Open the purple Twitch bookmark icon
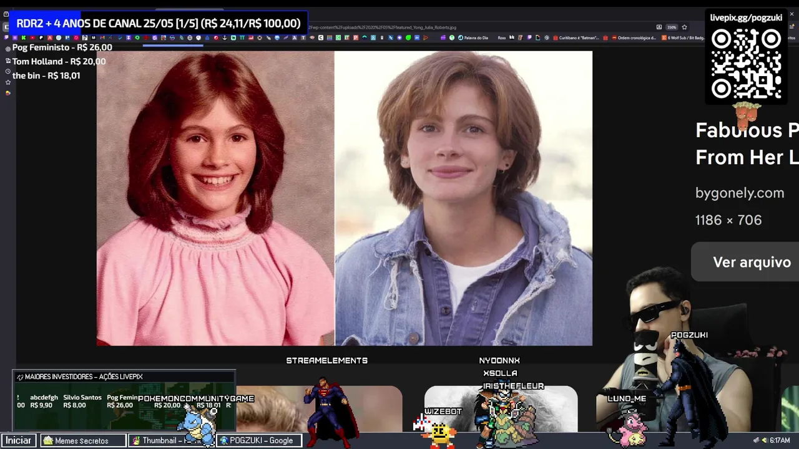Image resolution: width=799 pixels, height=449 pixels. (x=6, y=37)
